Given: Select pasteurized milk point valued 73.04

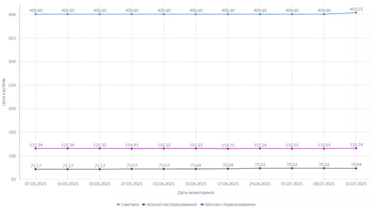Looking at the screenshot, I should tap(356, 168).
